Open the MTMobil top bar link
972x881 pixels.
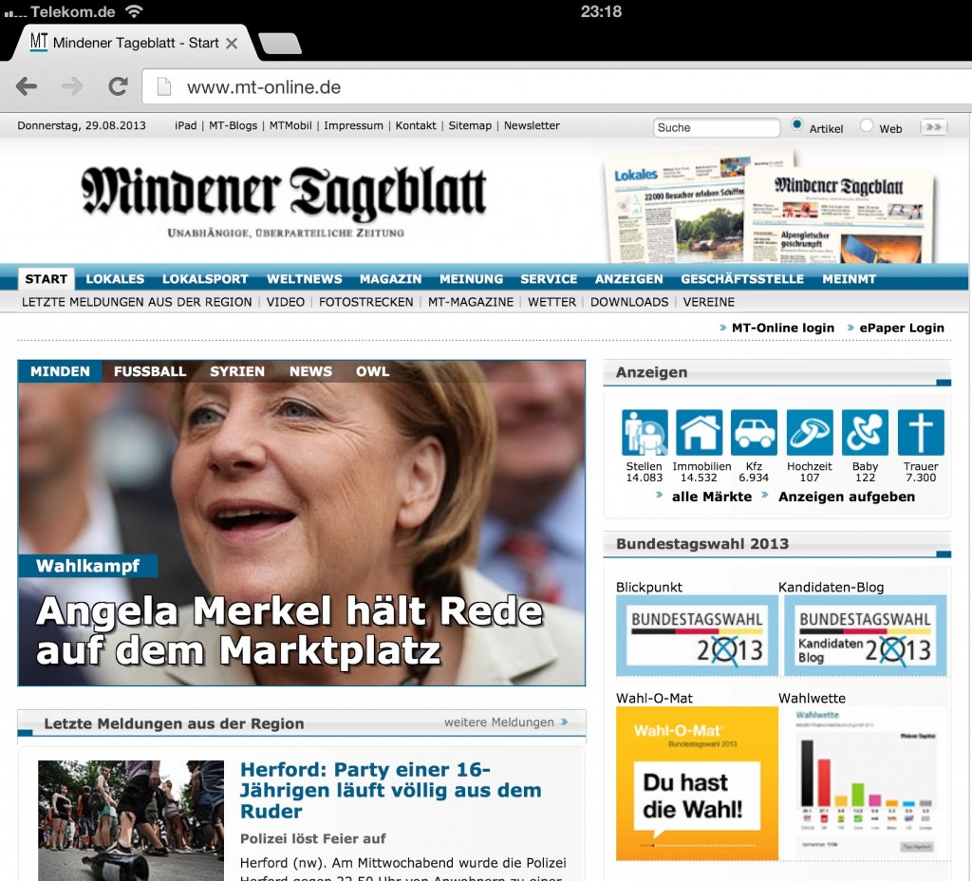click(290, 125)
